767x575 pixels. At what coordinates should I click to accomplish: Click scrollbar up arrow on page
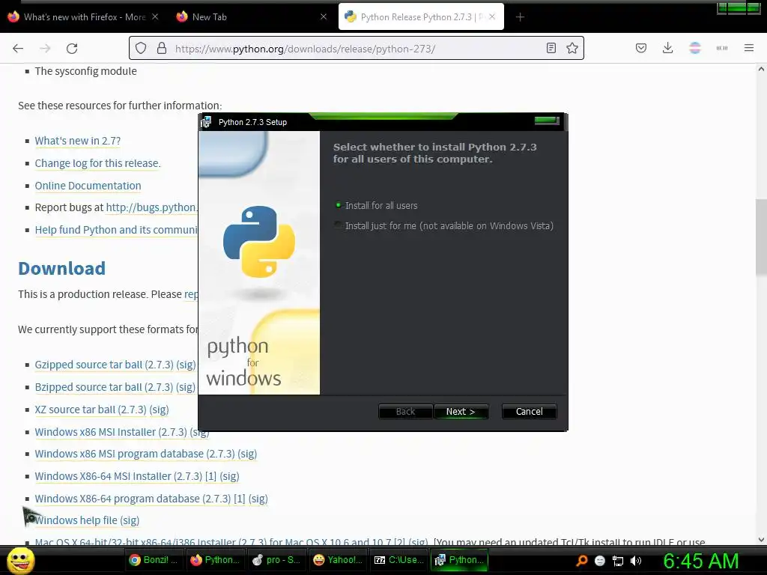pyautogui.click(x=761, y=69)
